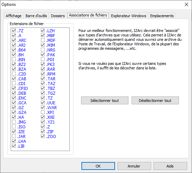
Task: Click the Sélectionner tout button
Action: coord(105,101)
